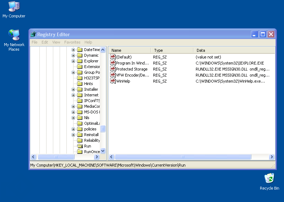Click the registry path in status bar
This screenshot has height=202, width=284.
point(108,165)
